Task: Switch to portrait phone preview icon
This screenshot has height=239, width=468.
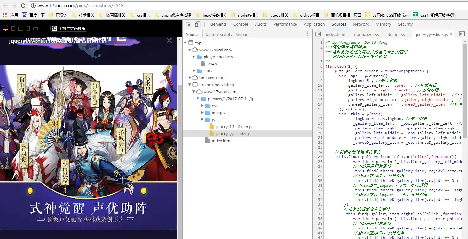Action: click(x=28, y=29)
